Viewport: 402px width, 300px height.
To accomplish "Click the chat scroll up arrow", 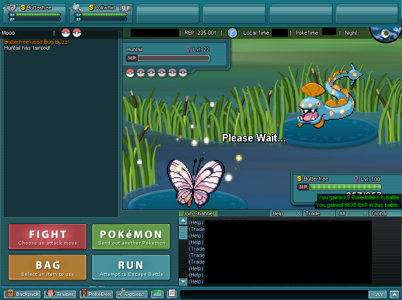I will coord(183,220).
